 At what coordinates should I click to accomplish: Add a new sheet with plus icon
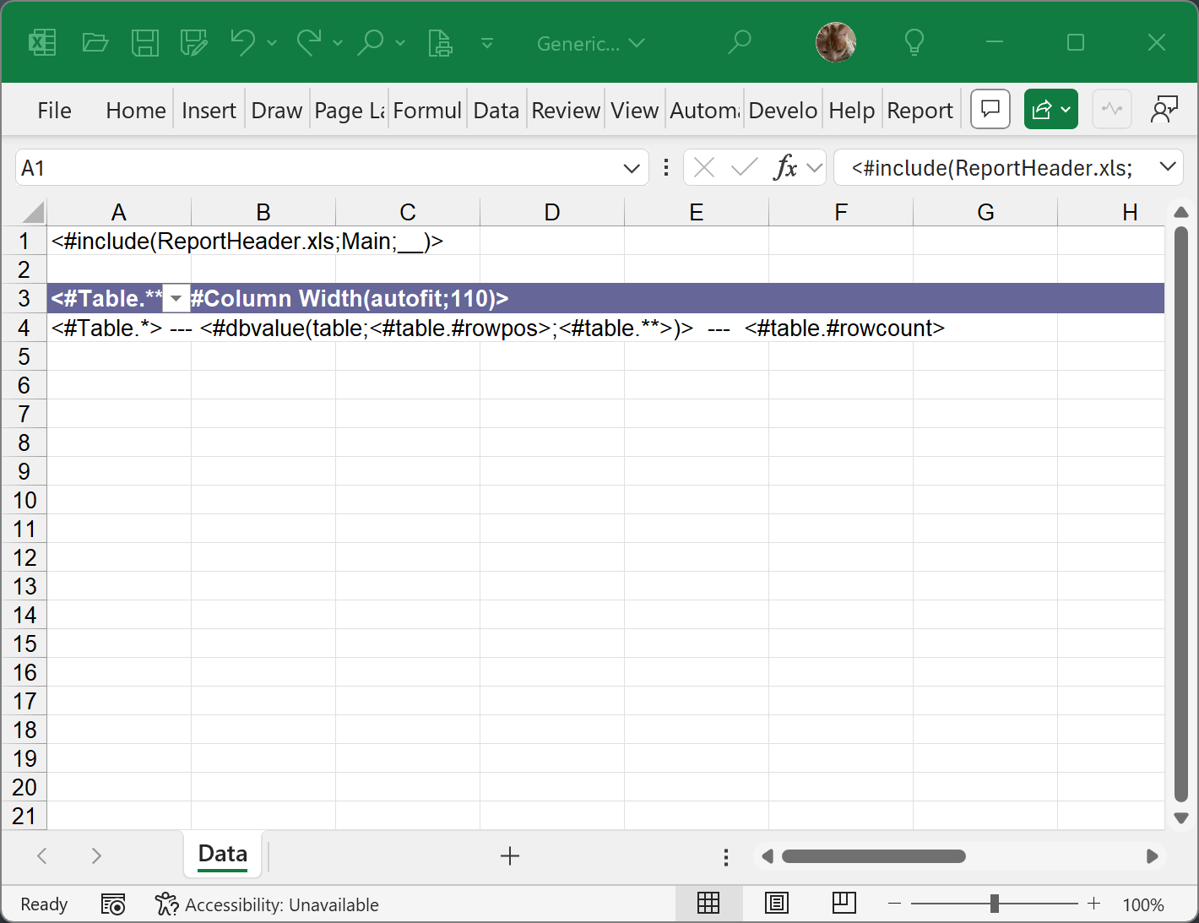pos(509,856)
